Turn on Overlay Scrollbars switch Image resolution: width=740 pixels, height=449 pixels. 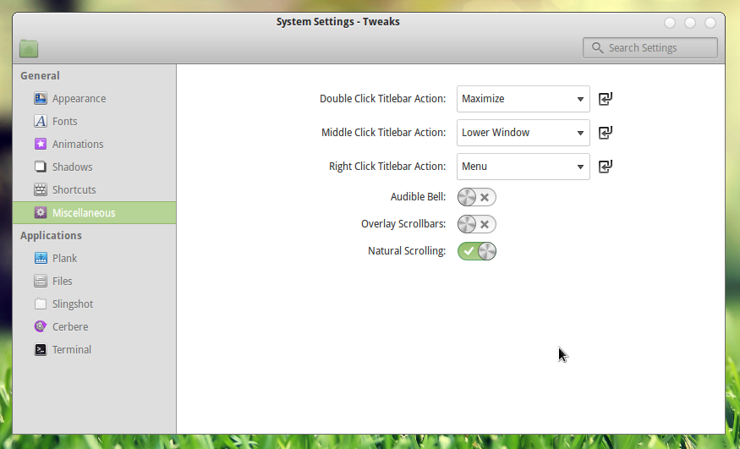(477, 224)
